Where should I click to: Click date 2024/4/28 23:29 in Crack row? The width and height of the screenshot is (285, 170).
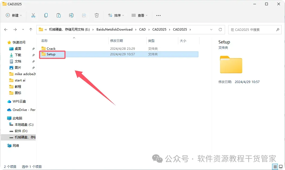click(123, 48)
